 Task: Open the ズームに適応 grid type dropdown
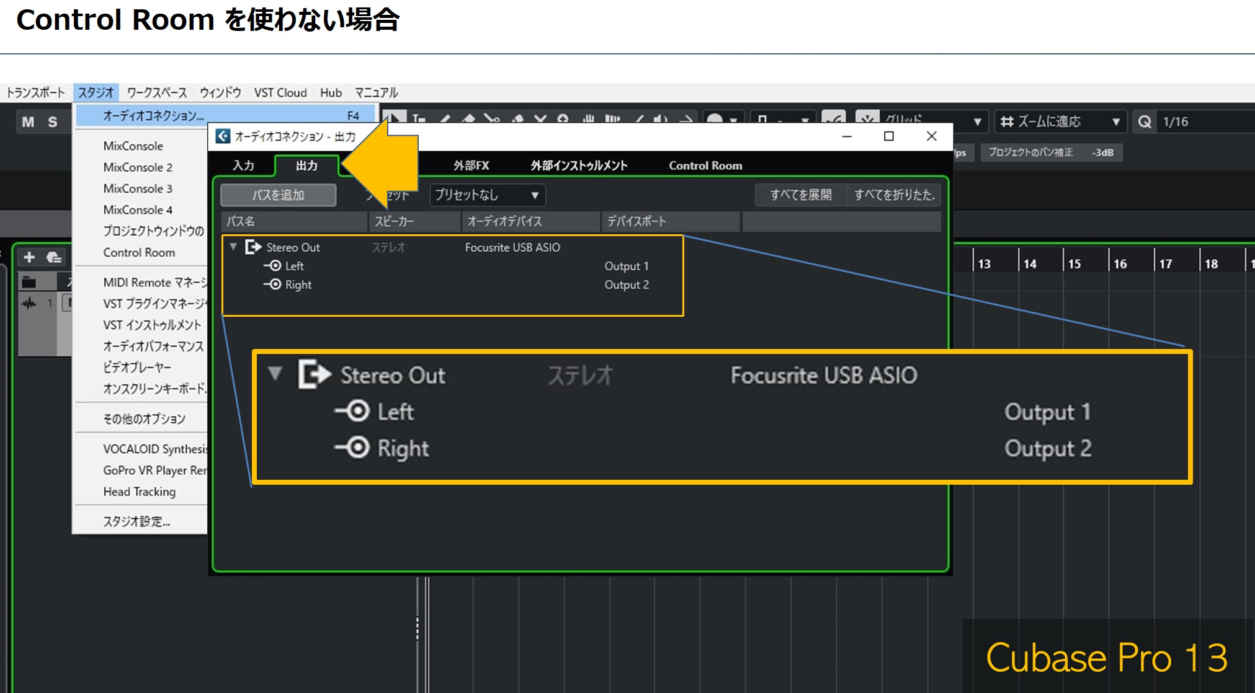click(x=1060, y=121)
